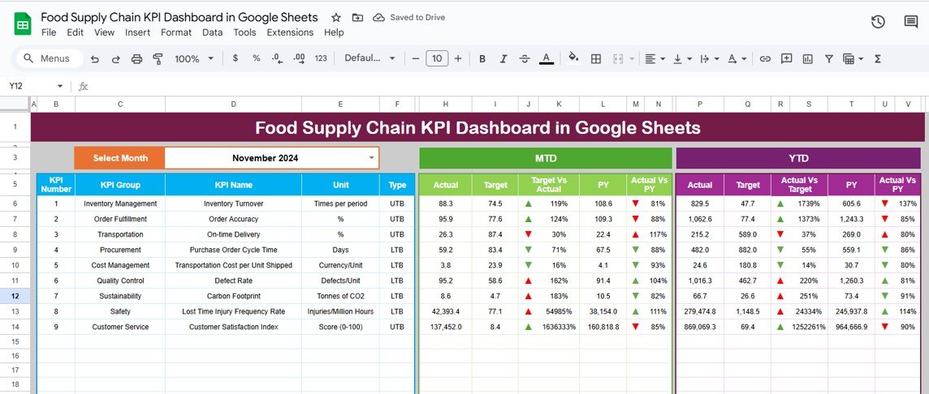Open version history clock icon
The width and height of the screenshot is (929, 394).
(878, 22)
